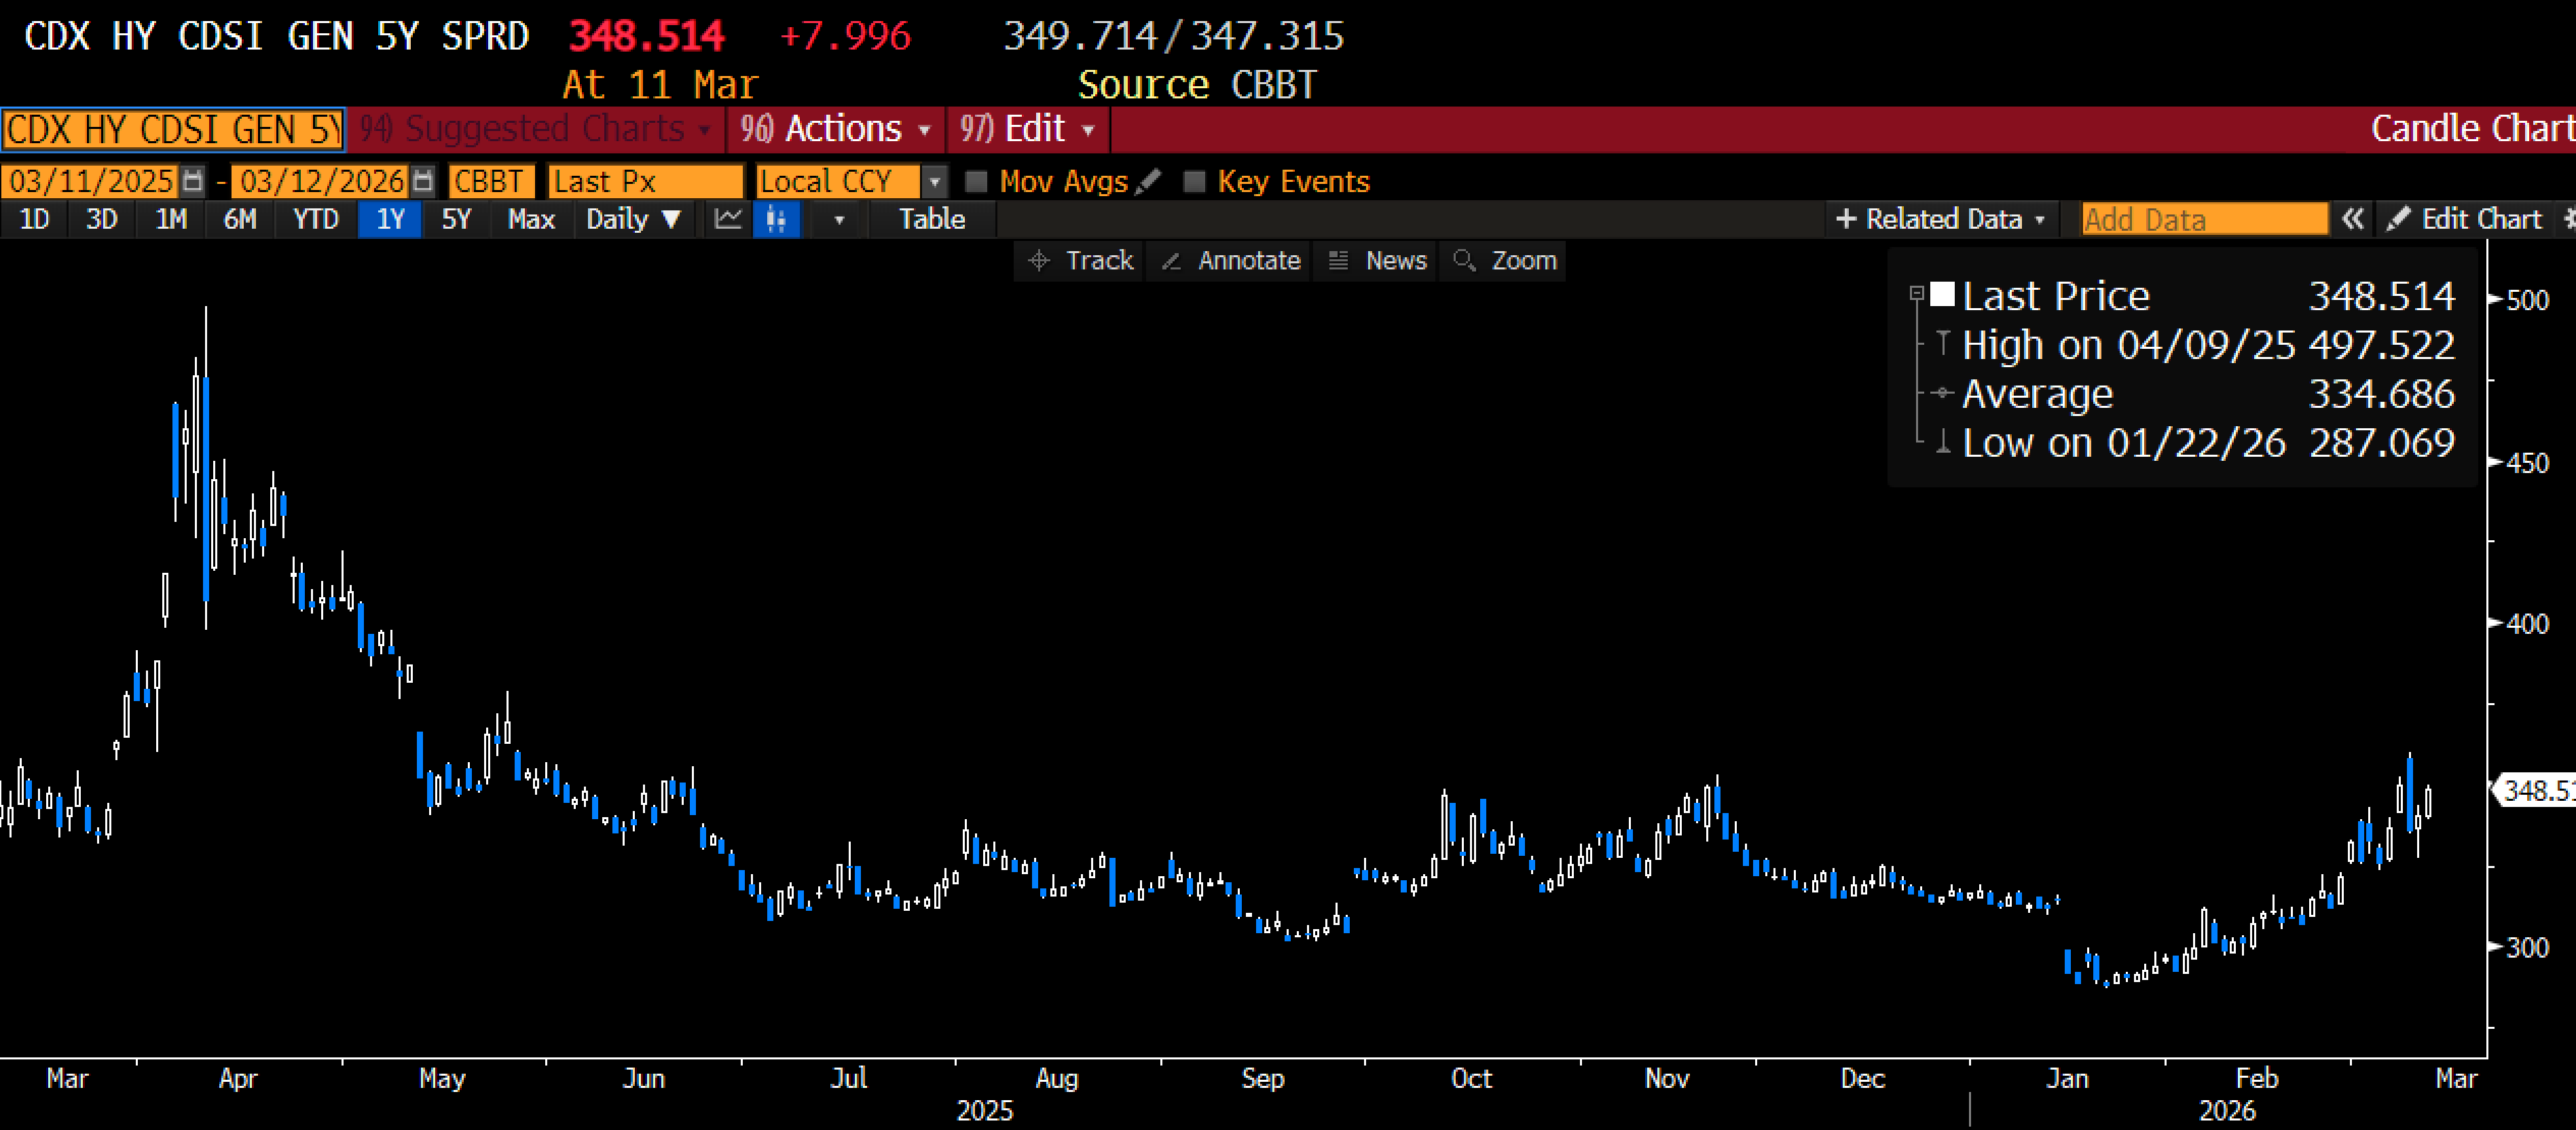Enable the Key Events checkbox
The width and height of the screenshot is (2576, 1130).
pos(1194,181)
